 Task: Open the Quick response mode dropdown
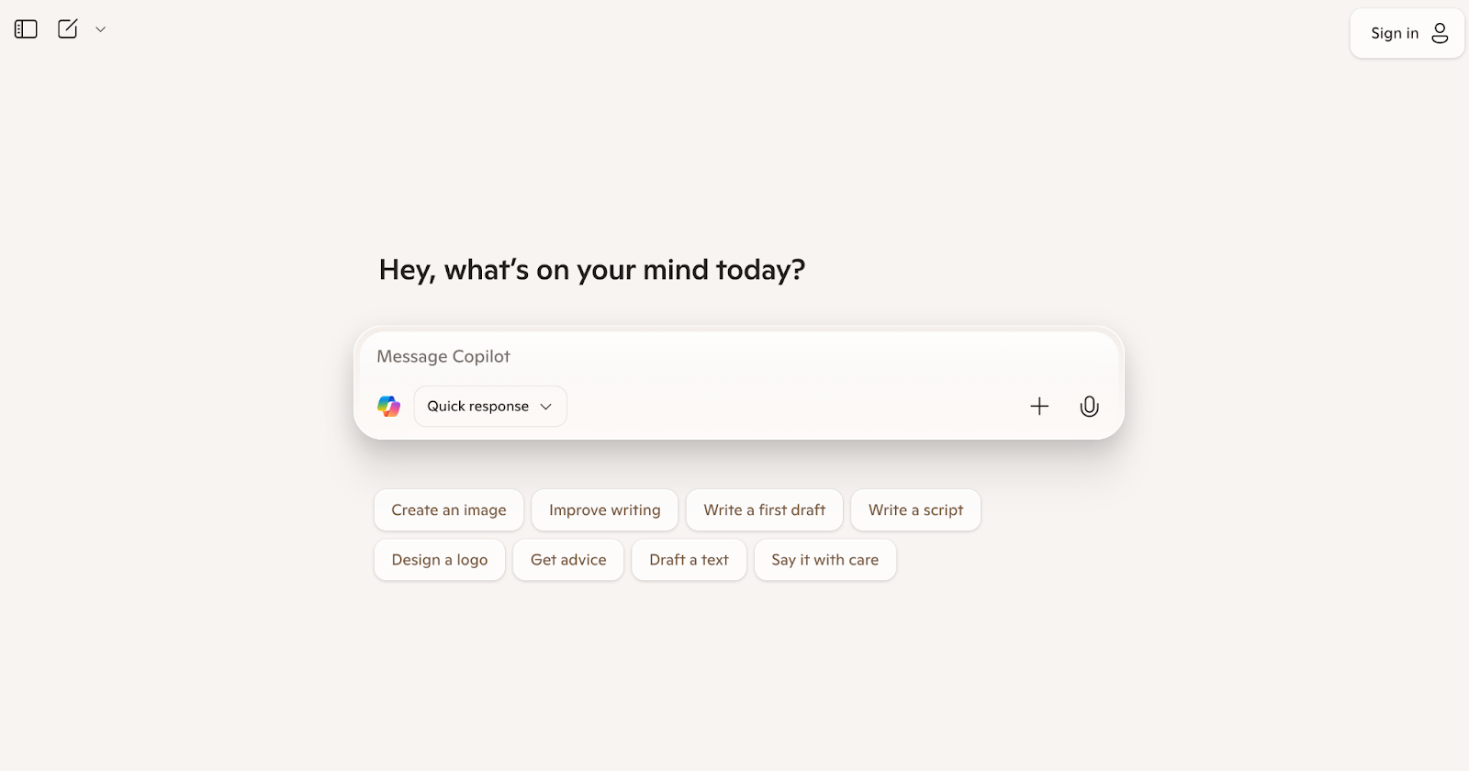coord(490,406)
